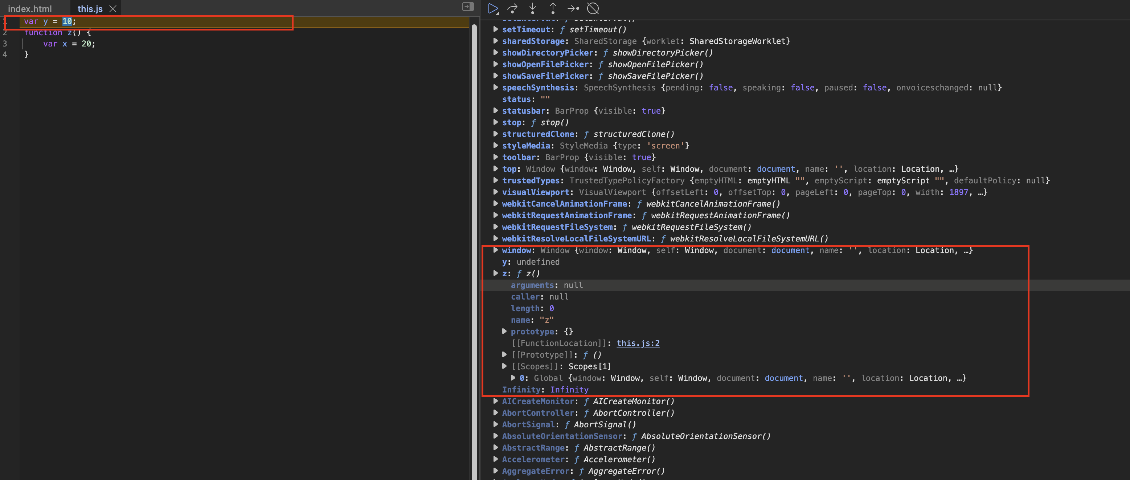Expand the statusbar BarProp
Screen dimensions: 1130x480
[x=495, y=111]
